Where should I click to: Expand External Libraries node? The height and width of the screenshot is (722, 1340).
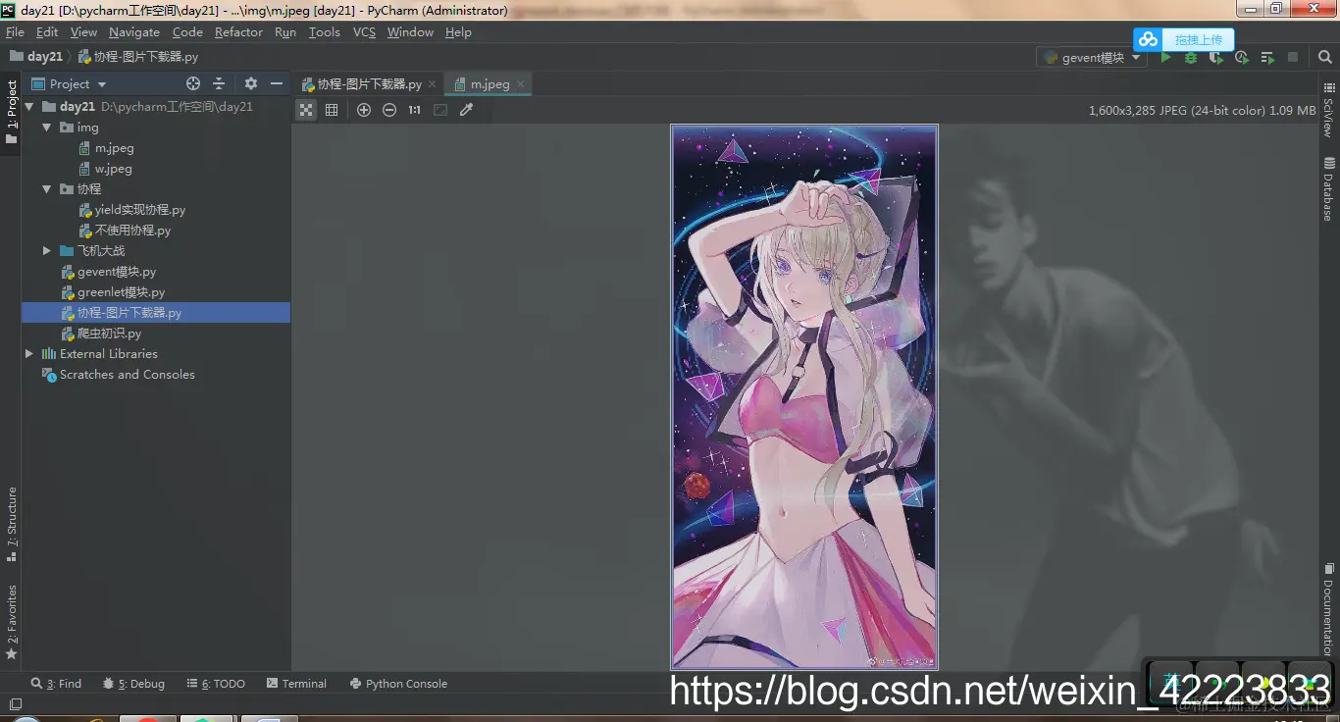click(29, 354)
